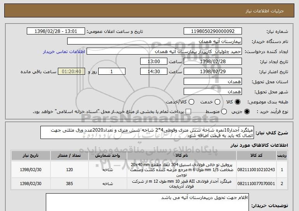Select the کالا radio button
The height and width of the screenshot is (211, 299).
pyautogui.click(x=238, y=102)
